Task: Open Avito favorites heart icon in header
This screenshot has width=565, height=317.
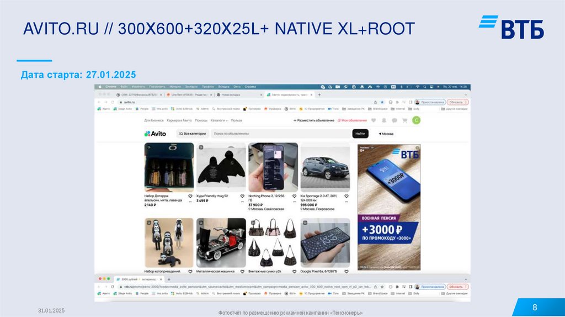Action: point(374,120)
